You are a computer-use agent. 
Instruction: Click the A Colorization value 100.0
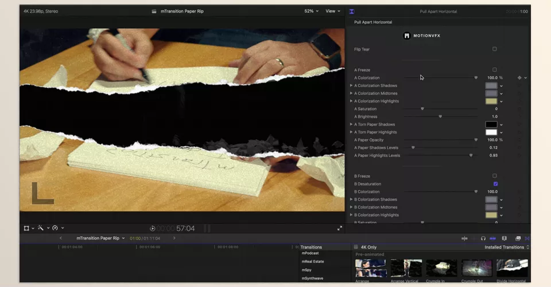[492, 78]
